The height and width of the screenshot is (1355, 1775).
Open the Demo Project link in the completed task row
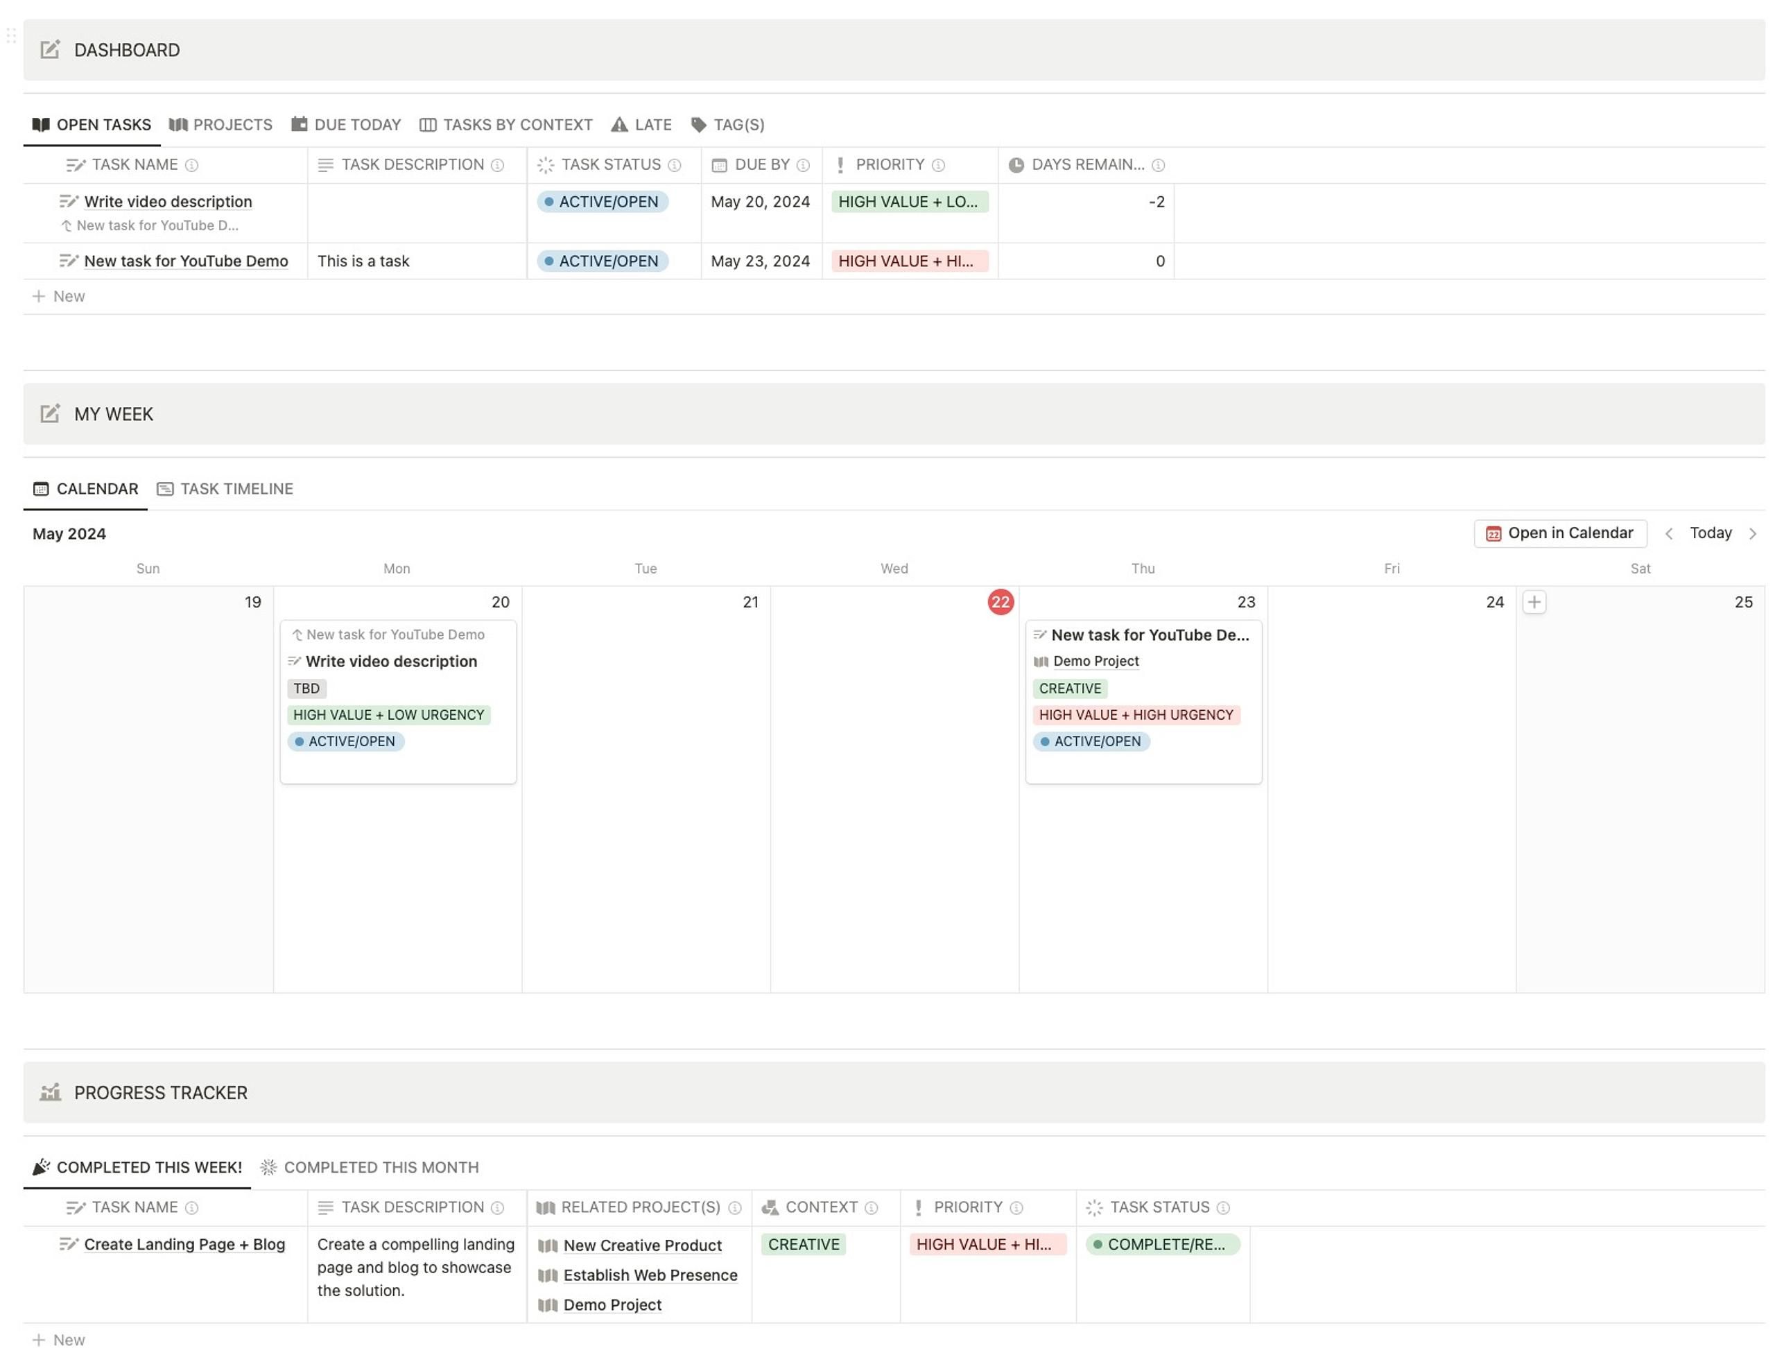tap(612, 1304)
